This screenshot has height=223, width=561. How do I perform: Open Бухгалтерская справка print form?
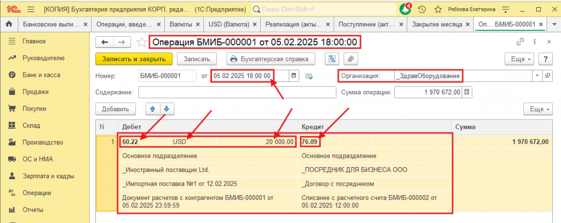(x=271, y=59)
